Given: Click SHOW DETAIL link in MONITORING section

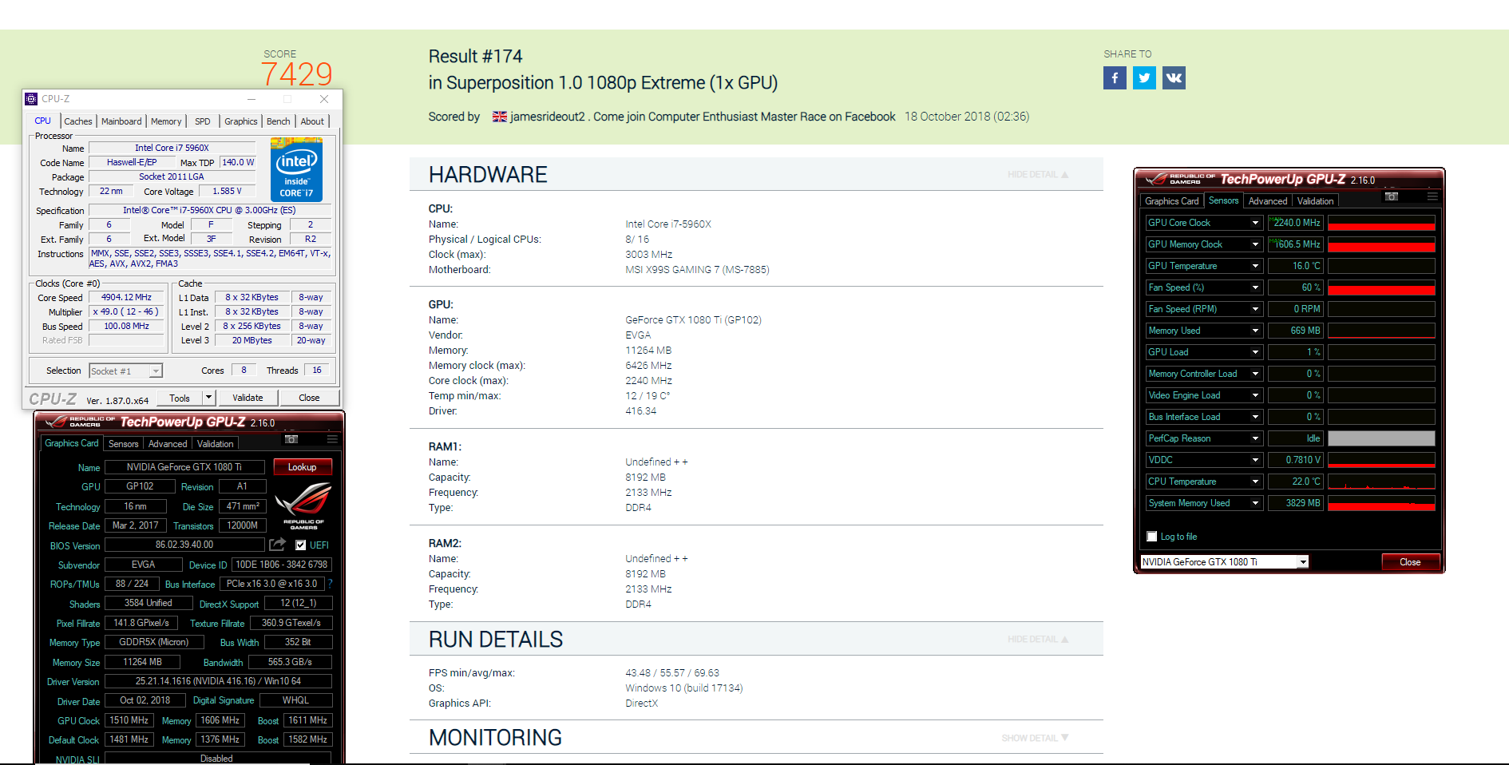Looking at the screenshot, I should click(1035, 738).
